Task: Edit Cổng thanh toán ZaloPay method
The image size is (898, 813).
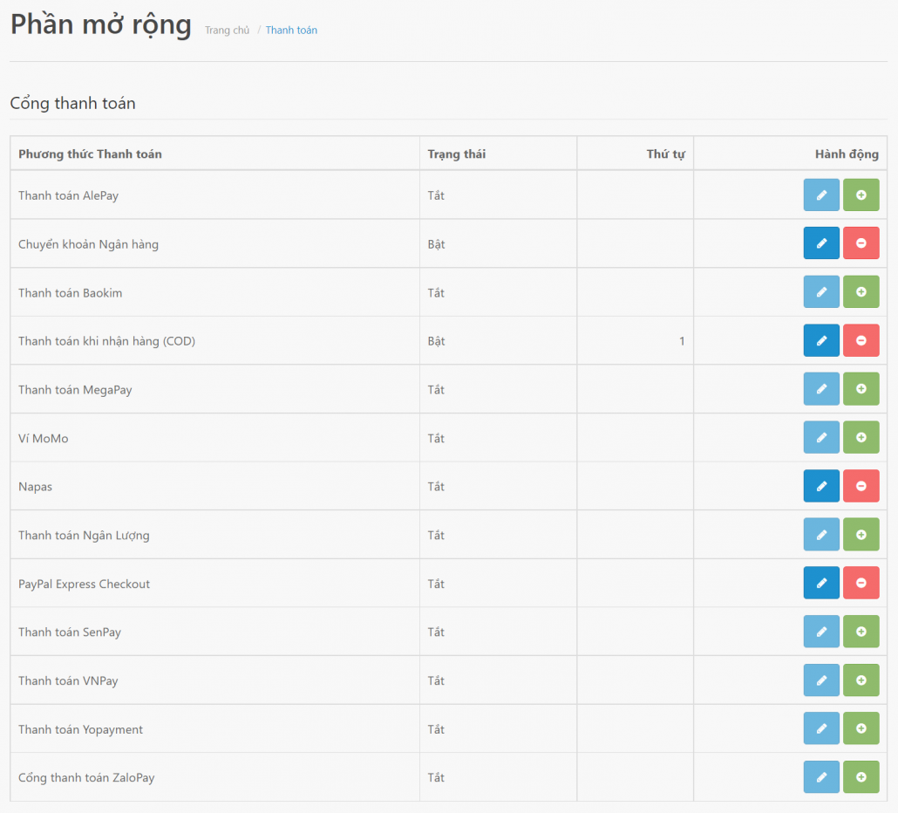Action: 821,777
